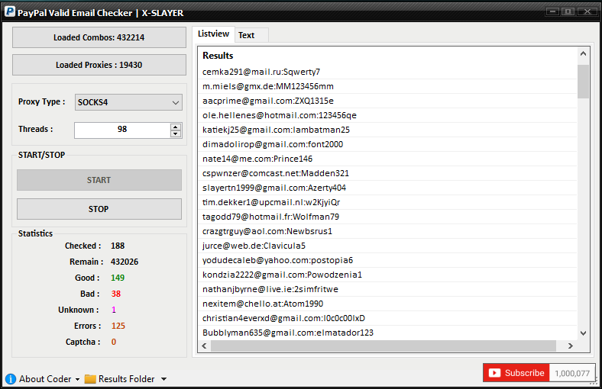The width and height of the screenshot is (602, 389).
Task: Click the YouTube play icon on Subscribe
Action: 494,373
